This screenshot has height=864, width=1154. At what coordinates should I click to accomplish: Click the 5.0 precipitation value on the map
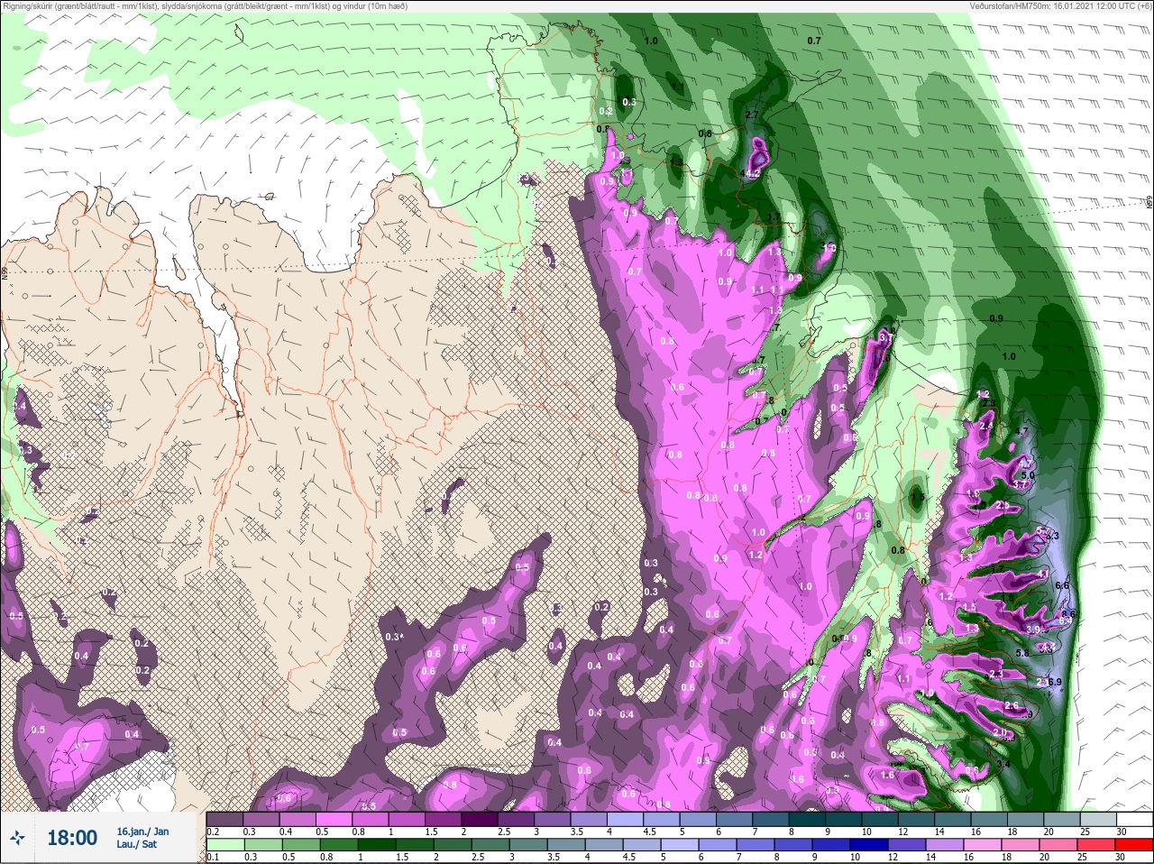pyautogui.click(x=1028, y=474)
